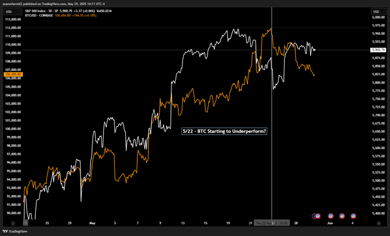Click legend value 5,900.79 for S&P 500

point(66,11)
